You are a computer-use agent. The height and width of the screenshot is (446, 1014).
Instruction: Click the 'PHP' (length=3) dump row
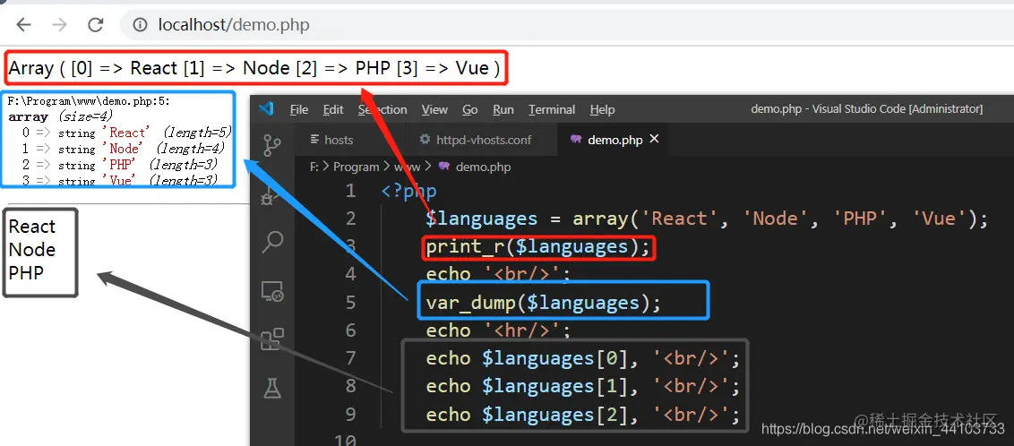120,165
